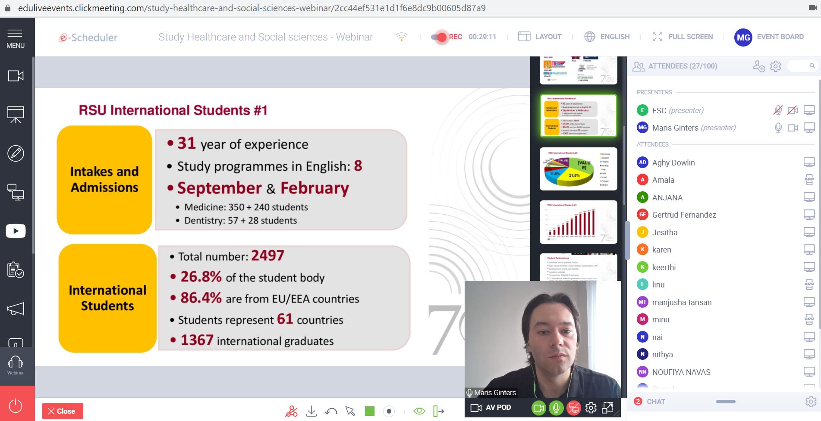Turn off camera with green camera button

pos(539,408)
